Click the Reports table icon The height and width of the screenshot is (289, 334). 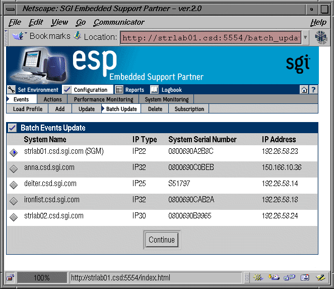[x=119, y=90]
